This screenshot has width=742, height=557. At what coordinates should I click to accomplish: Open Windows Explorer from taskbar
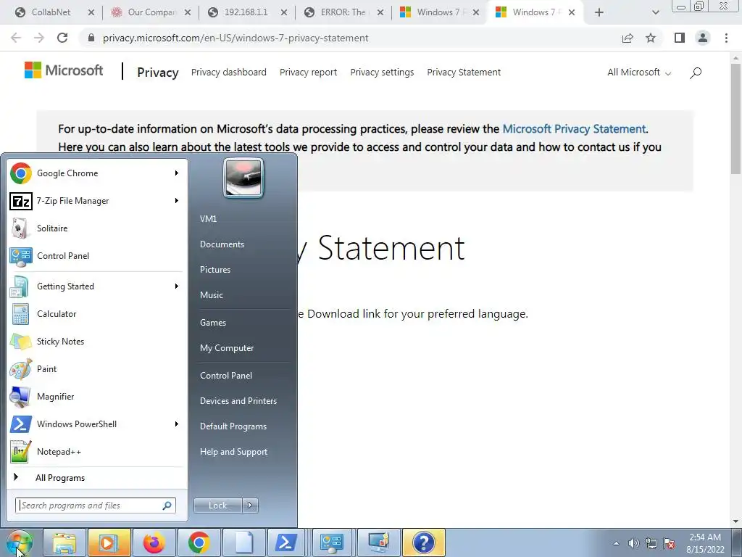(64, 542)
